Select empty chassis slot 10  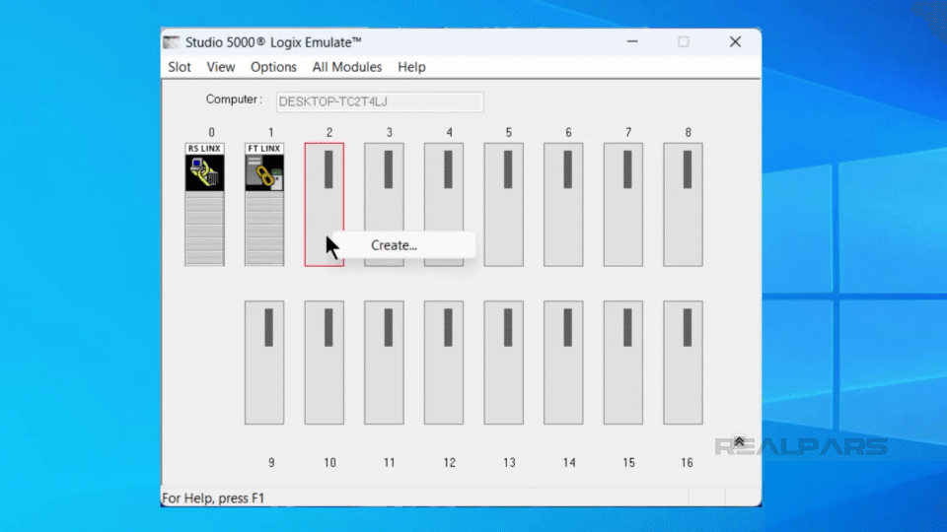coord(325,363)
